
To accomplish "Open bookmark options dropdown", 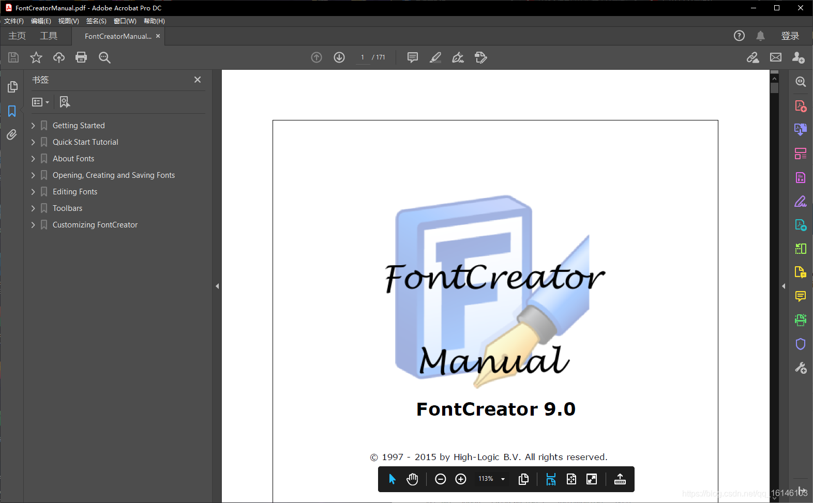I will coord(40,102).
